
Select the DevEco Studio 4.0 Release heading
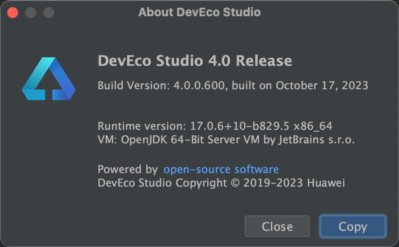point(195,61)
